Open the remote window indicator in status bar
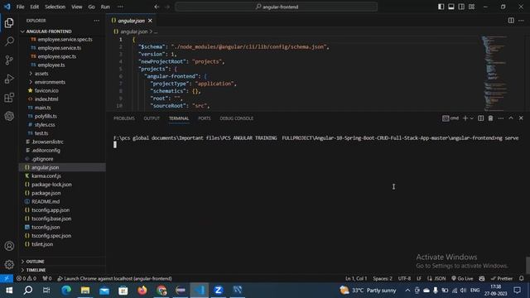The width and height of the screenshot is (530, 298). click(7, 278)
